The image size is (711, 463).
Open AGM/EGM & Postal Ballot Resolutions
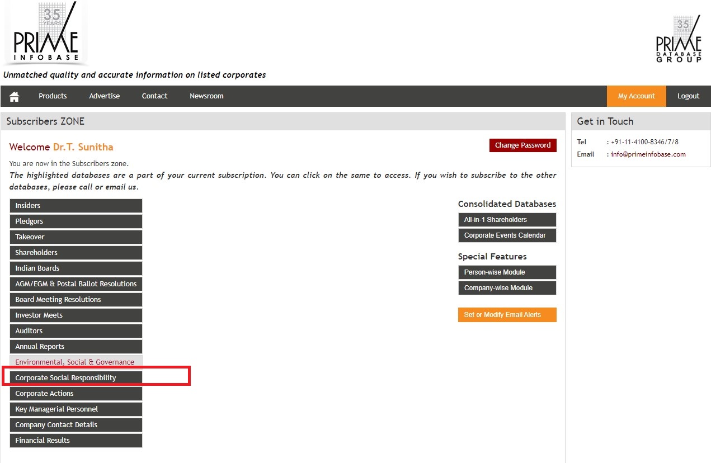[x=76, y=284]
